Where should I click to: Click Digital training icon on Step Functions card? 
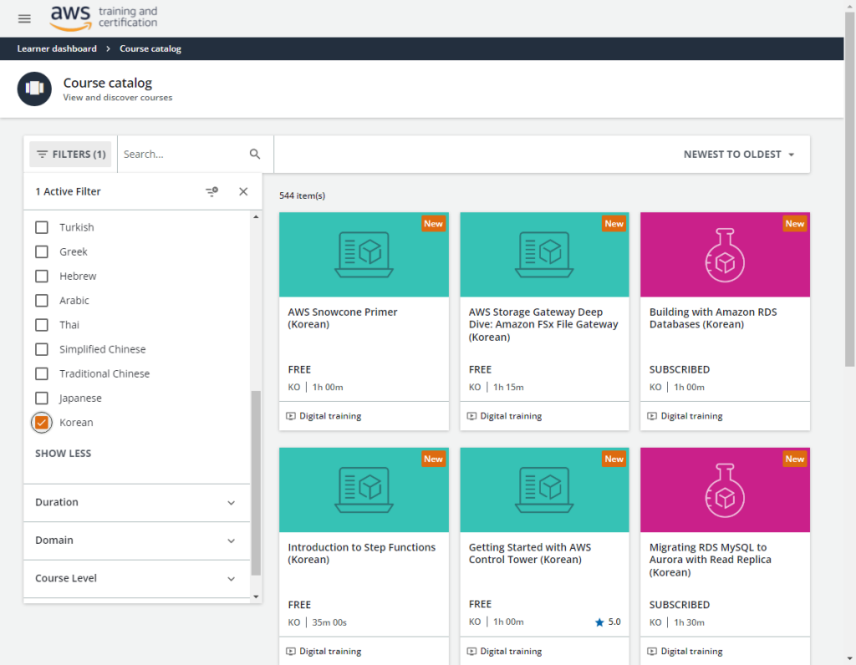pos(291,652)
